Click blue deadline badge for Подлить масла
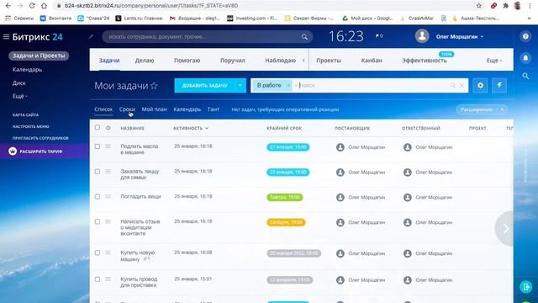 click(x=287, y=147)
